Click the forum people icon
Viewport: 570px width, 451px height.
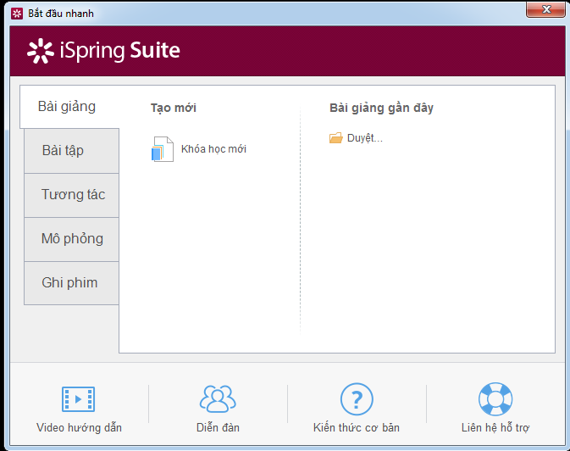click(x=218, y=398)
